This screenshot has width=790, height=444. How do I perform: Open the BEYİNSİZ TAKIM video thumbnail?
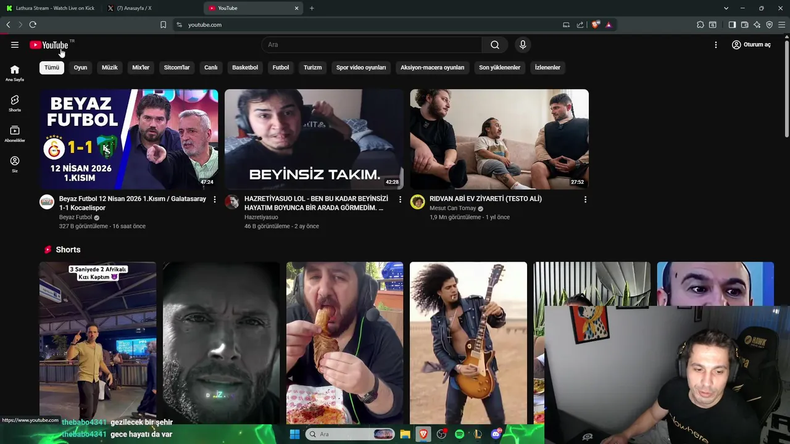[314, 139]
